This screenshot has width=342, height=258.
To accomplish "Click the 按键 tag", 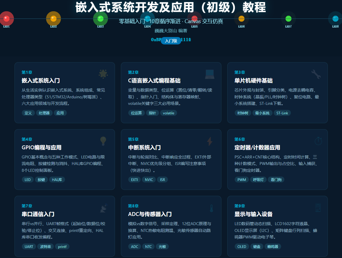I will coord(41,180).
